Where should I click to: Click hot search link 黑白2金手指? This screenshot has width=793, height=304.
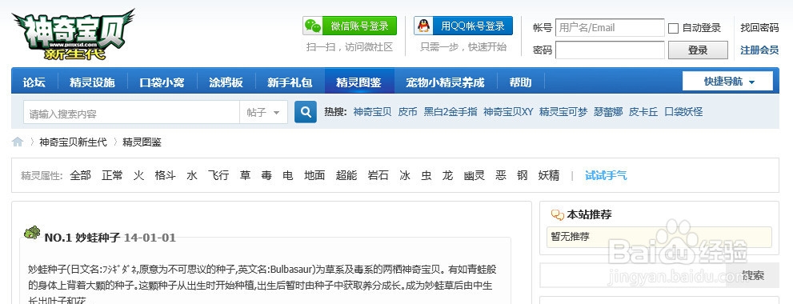point(450,112)
